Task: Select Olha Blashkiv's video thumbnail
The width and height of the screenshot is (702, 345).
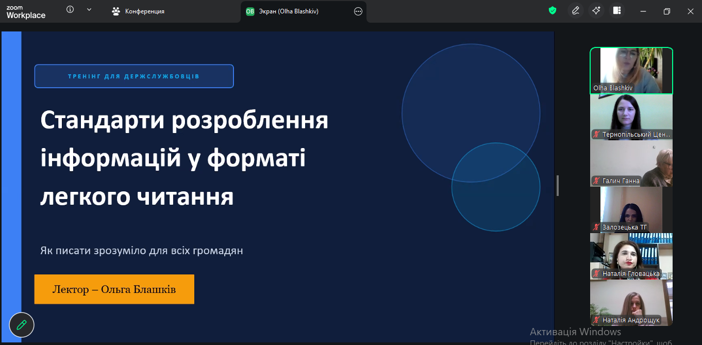Action: pos(631,71)
